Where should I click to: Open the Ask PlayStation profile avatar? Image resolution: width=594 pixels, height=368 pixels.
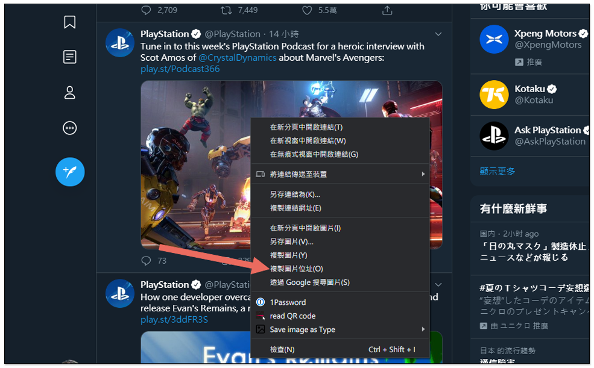click(494, 136)
